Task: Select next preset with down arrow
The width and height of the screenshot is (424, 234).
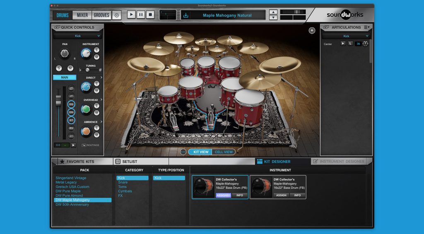Action: pos(273,17)
